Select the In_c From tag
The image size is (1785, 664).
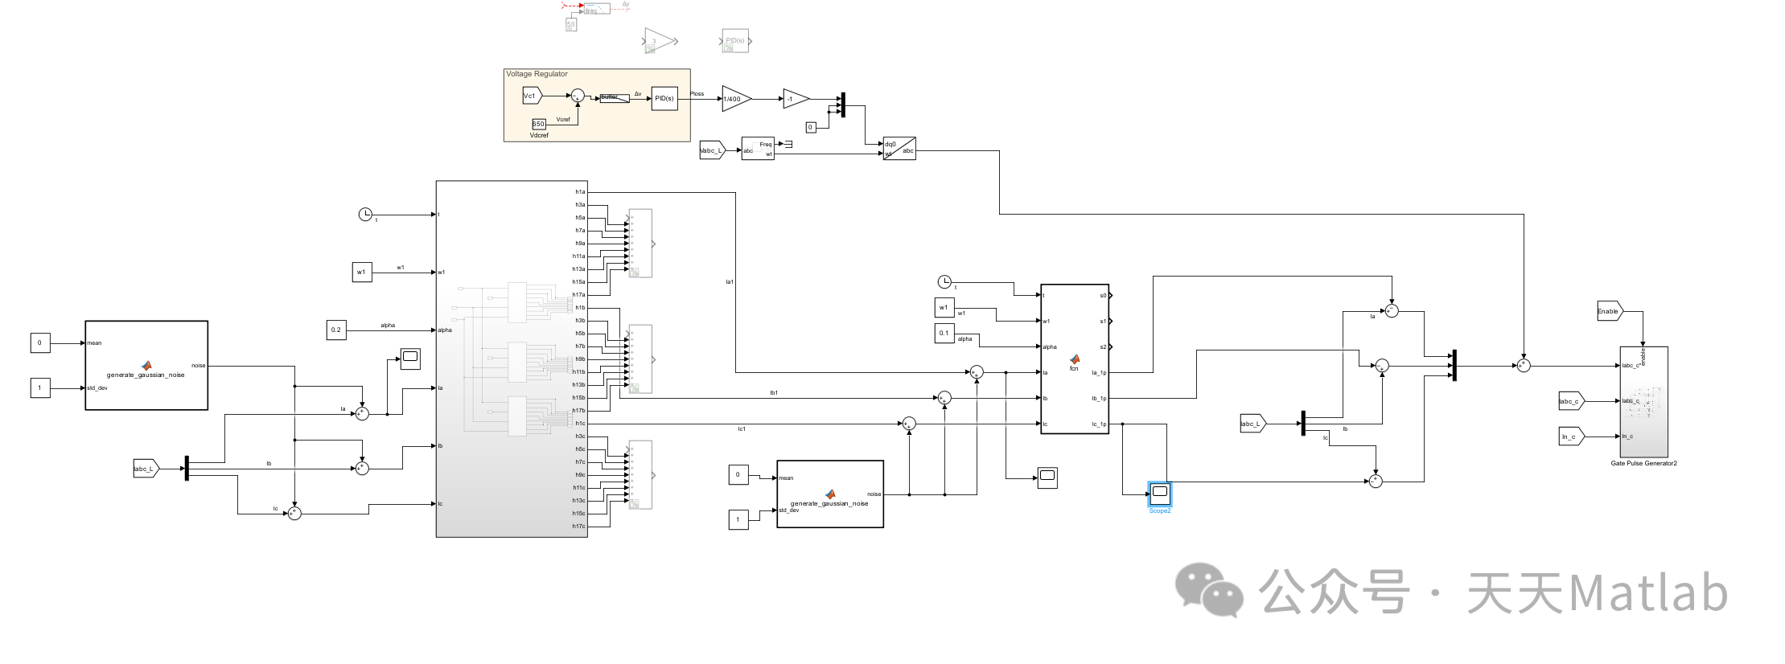click(x=1571, y=437)
